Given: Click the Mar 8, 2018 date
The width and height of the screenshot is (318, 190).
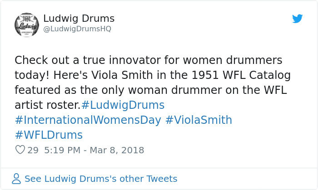Looking at the screenshot, I should [x=119, y=150].
